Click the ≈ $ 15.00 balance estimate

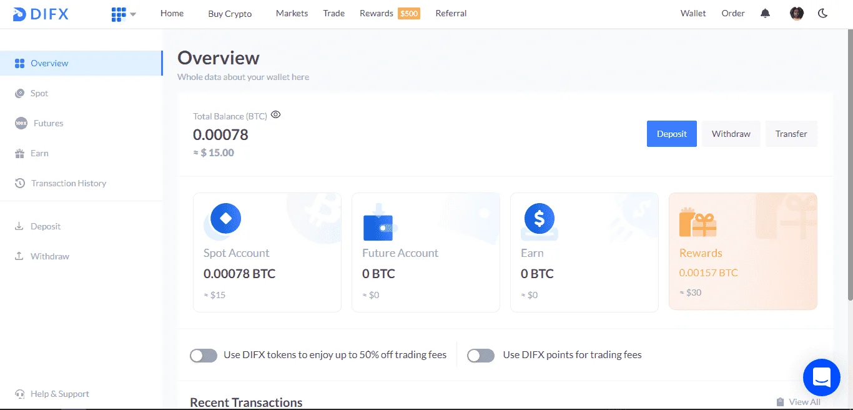(x=214, y=152)
